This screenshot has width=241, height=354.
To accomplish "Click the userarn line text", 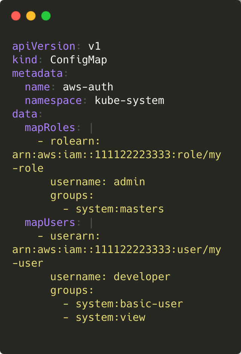I will coord(69,236).
